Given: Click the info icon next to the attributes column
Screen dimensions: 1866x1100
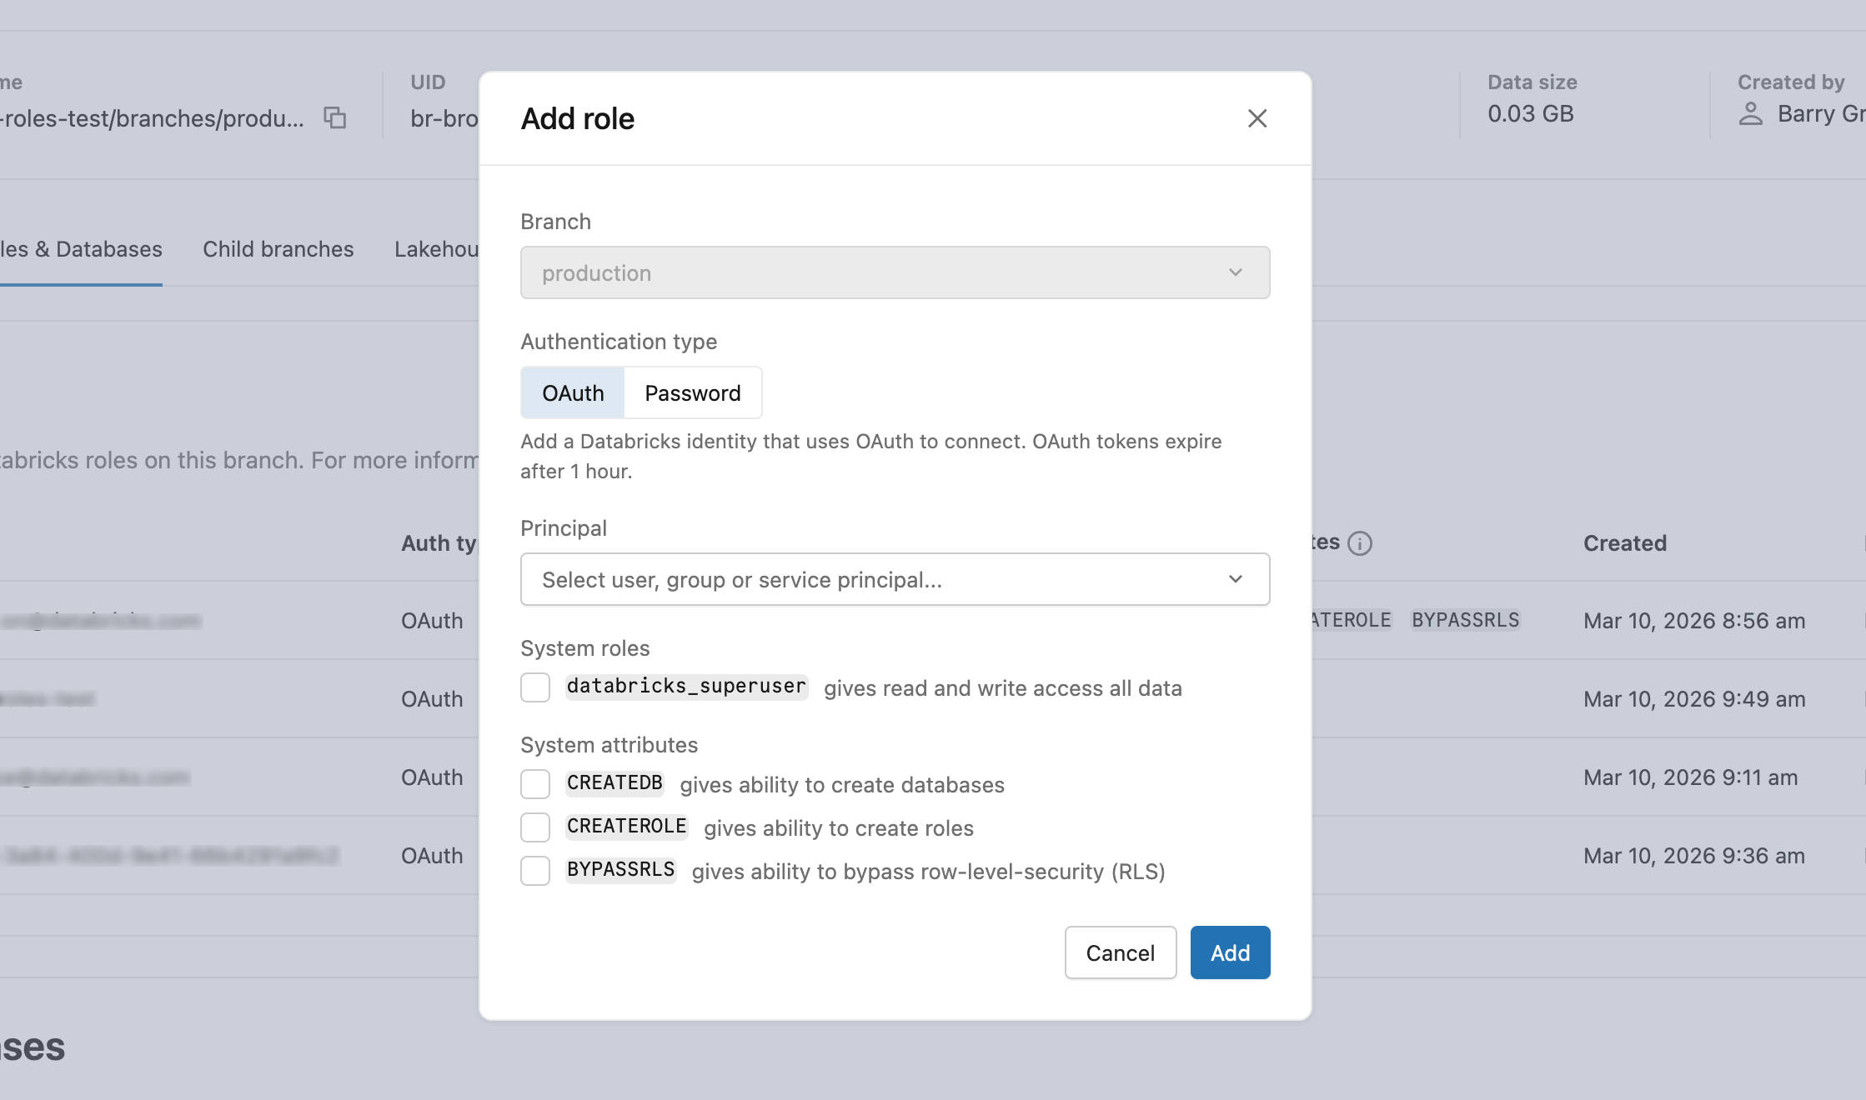Looking at the screenshot, I should (x=1362, y=542).
